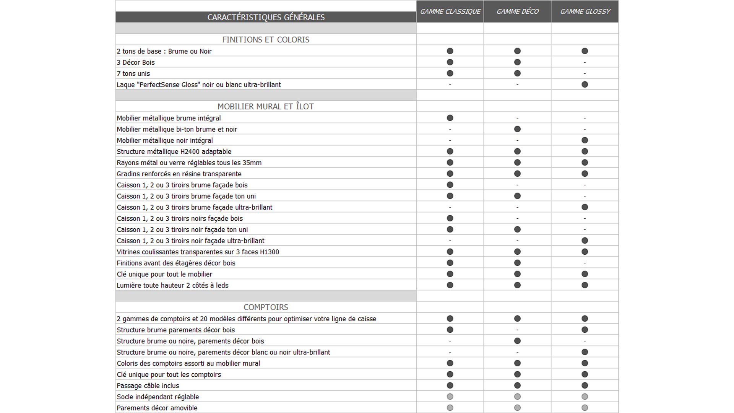Image resolution: width=734 pixels, height=413 pixels.
Task: Click '2 gammes de comptoirs et 20 modèles' label
Action: [x=247, y=319]
